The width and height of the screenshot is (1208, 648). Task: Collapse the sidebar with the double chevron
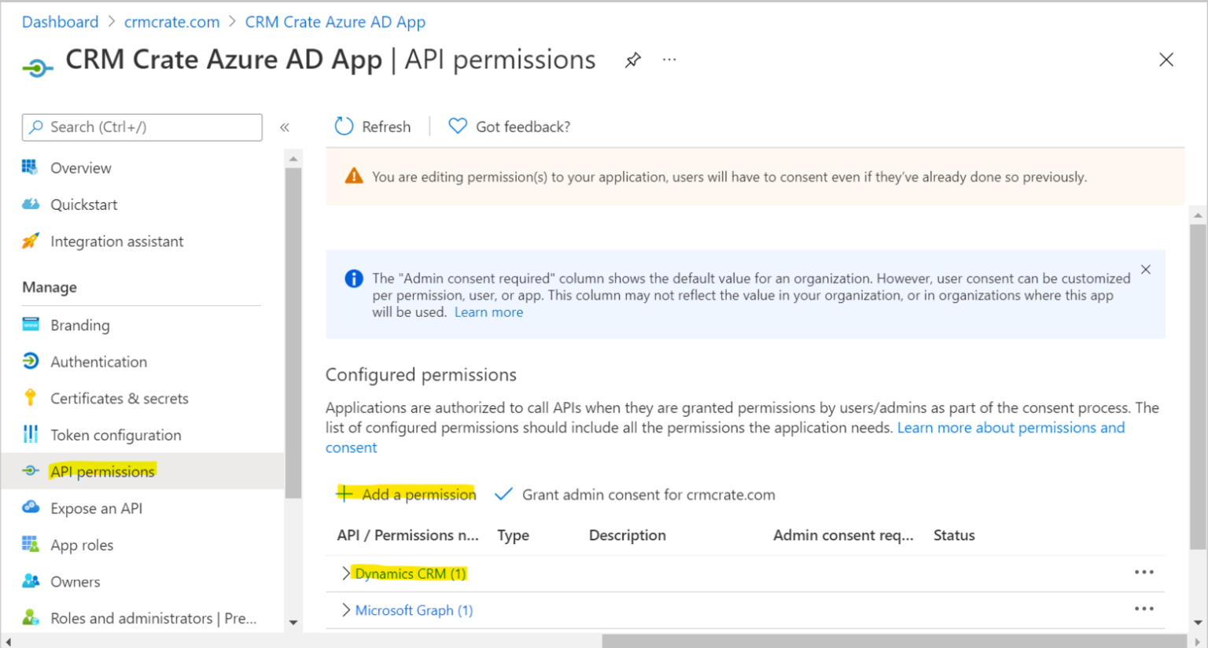point(285,127)
